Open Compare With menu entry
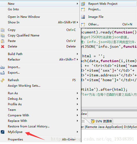Viewport: 137px width, 144px height. click(x=40, y=115)
